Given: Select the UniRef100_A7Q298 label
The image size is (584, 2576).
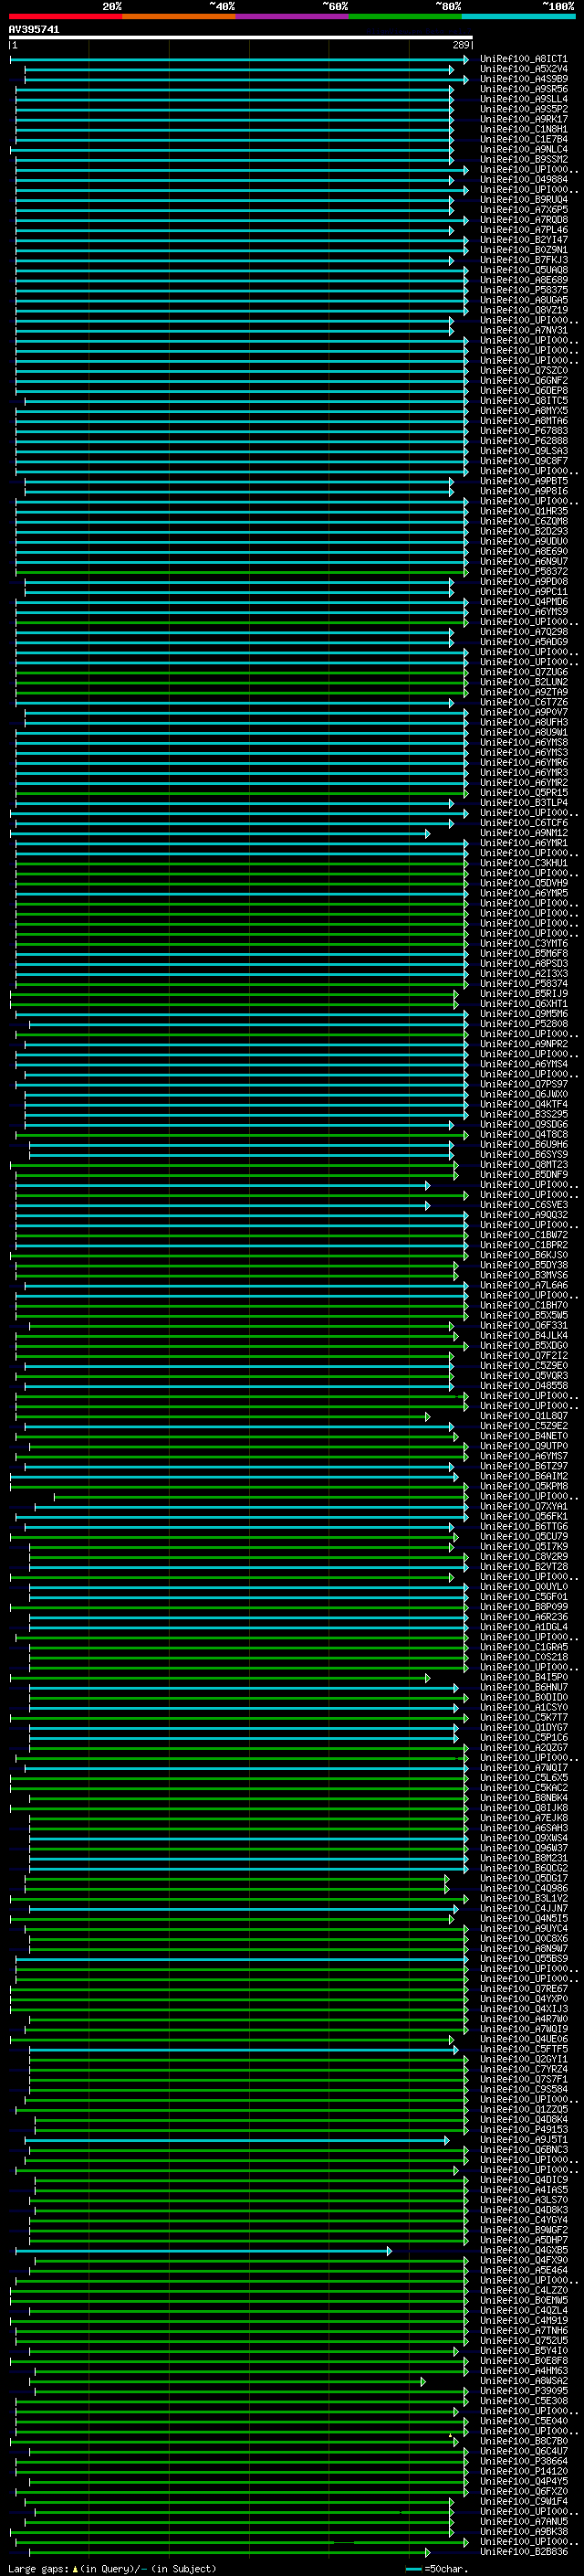Looking at the screenshot, I should [x=524, y=632].
